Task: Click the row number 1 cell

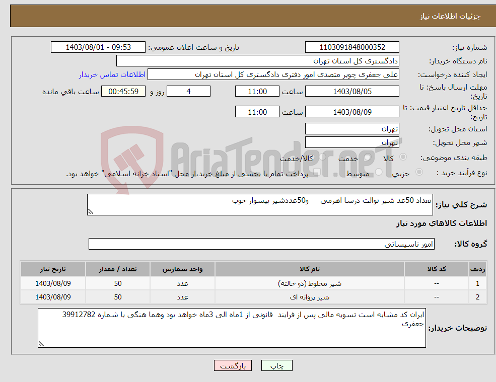Action: pos(478,284)
